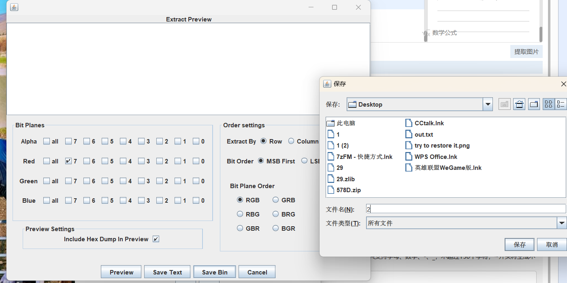Select GBR bit plane order
This screenshot has height=283, width=567.
(x=240, y=228)
